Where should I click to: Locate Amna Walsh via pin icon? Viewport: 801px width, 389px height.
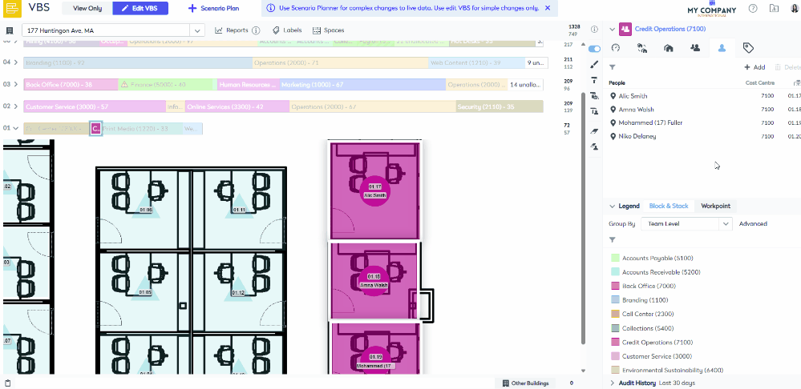click(613, 109)
